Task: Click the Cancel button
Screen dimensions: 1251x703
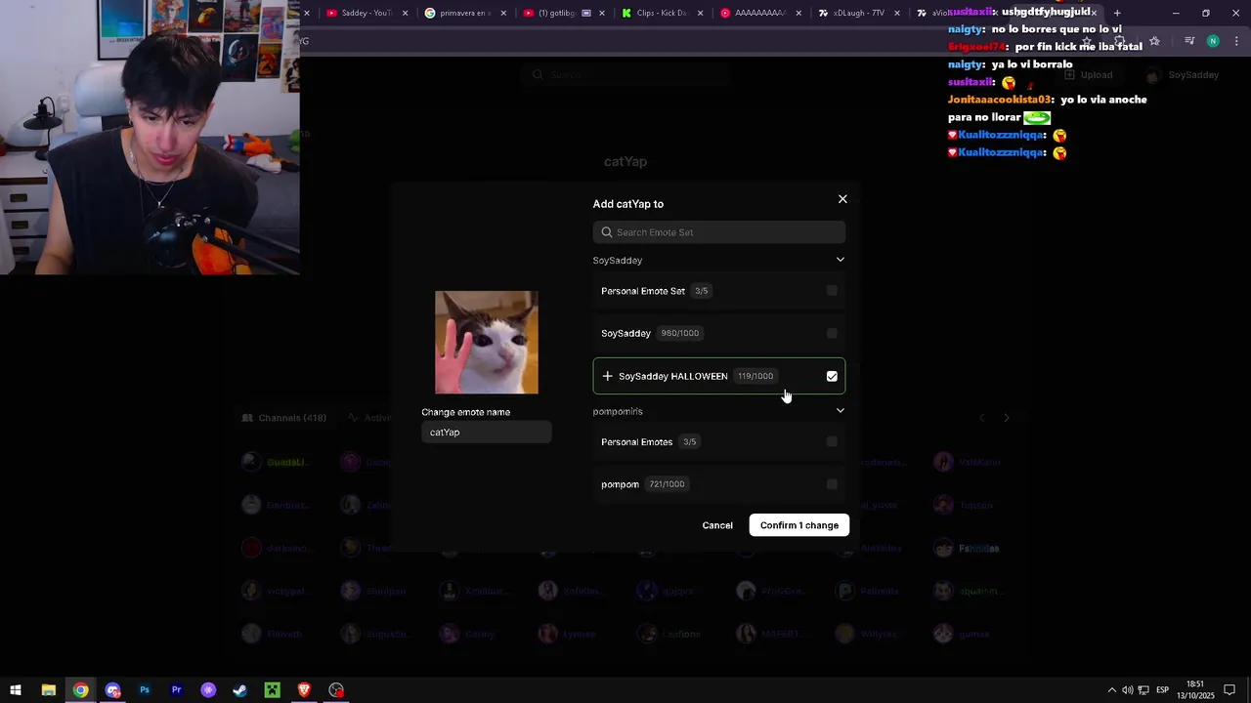Action: (717, 525)
